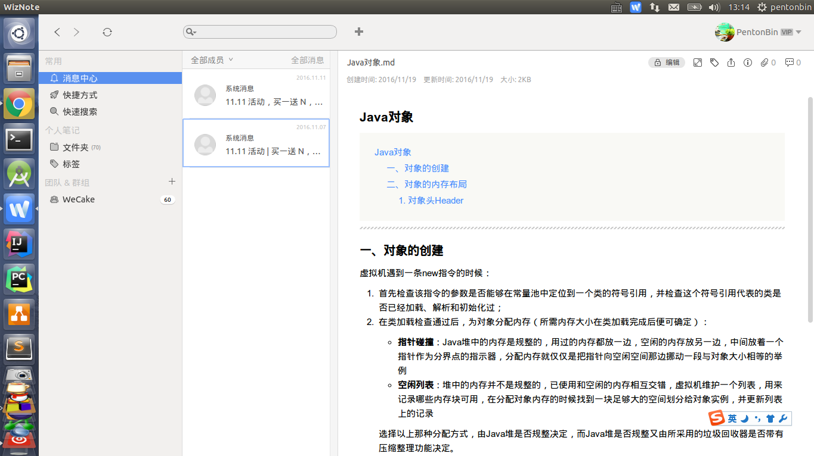The width and height of the screenshot is (814, 456).
Task: Click the note title Java对象.md
Action: coord(371,63)
